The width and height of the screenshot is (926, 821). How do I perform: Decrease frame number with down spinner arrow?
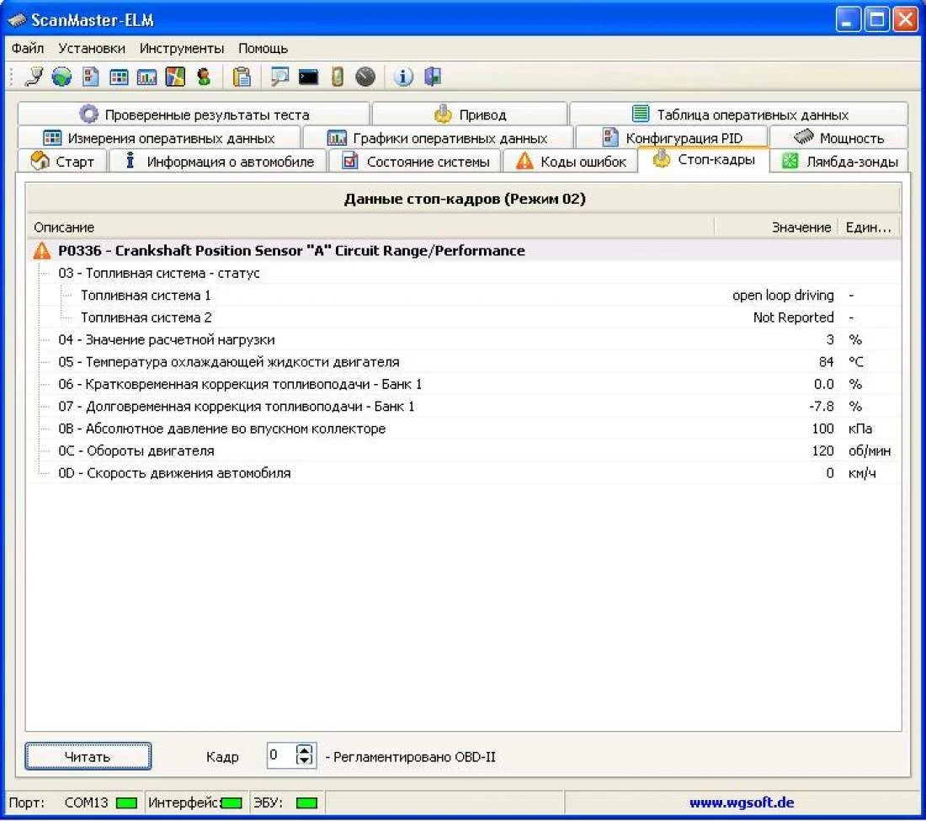click(x=305, y=761)
